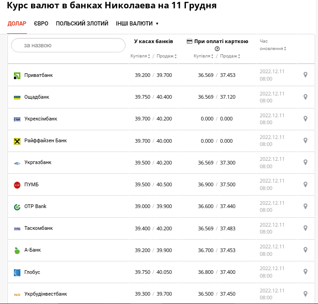
Task: Focus the за назвою search field
Action: (68, 45)
